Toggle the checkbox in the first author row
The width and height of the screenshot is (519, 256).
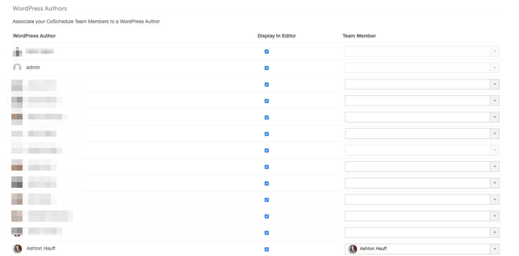pyautogui.click(x=267, y=52)
